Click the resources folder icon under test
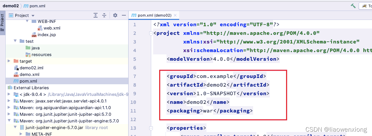Screen dimensions: 372x136 click(x=28, y=55)
